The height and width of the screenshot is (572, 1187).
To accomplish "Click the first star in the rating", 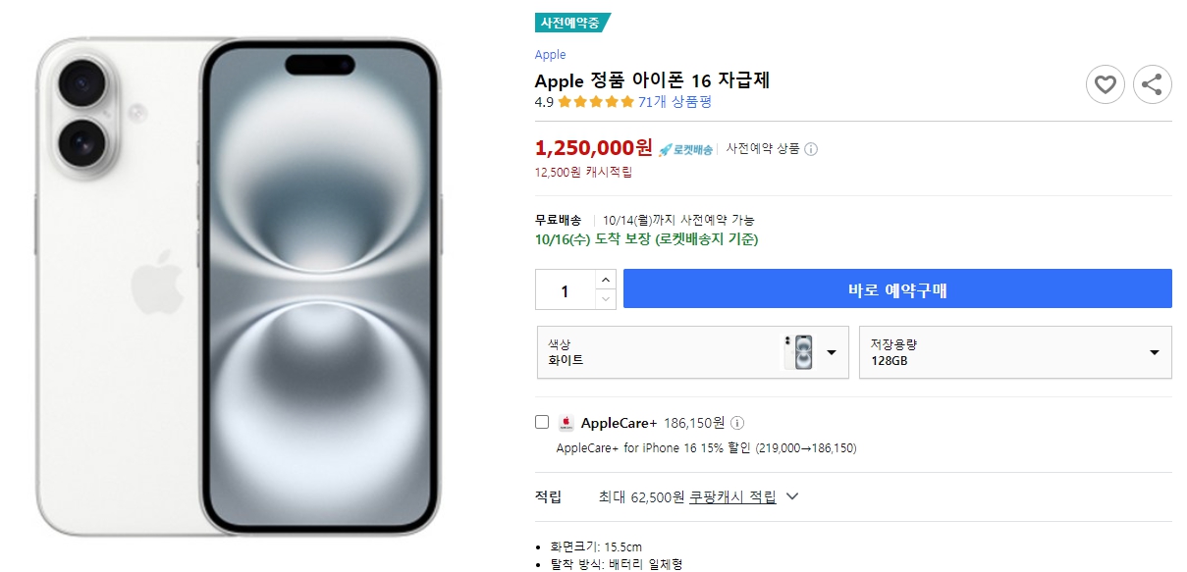I will (x=564, y=101).
